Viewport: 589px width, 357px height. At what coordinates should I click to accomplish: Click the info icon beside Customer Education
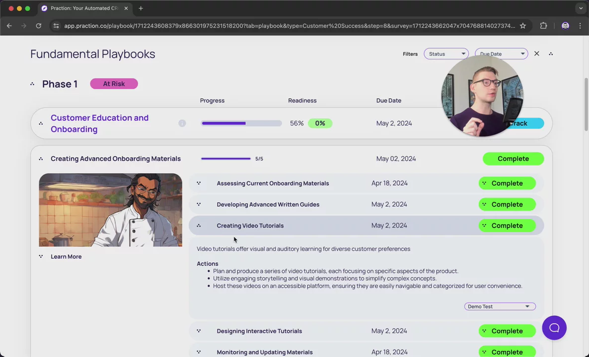click(182, 123)
